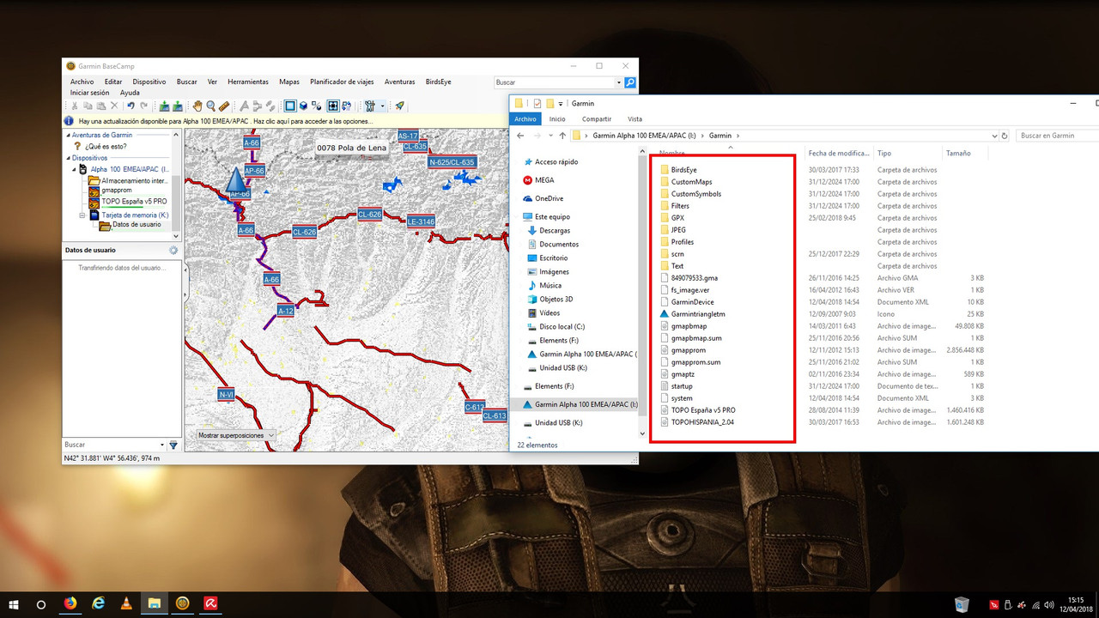Image resolution: width=1099 pixels, height=618 pixels.
Task: Select the Zoom magnifier tool
Action: [x=210, y=106]
